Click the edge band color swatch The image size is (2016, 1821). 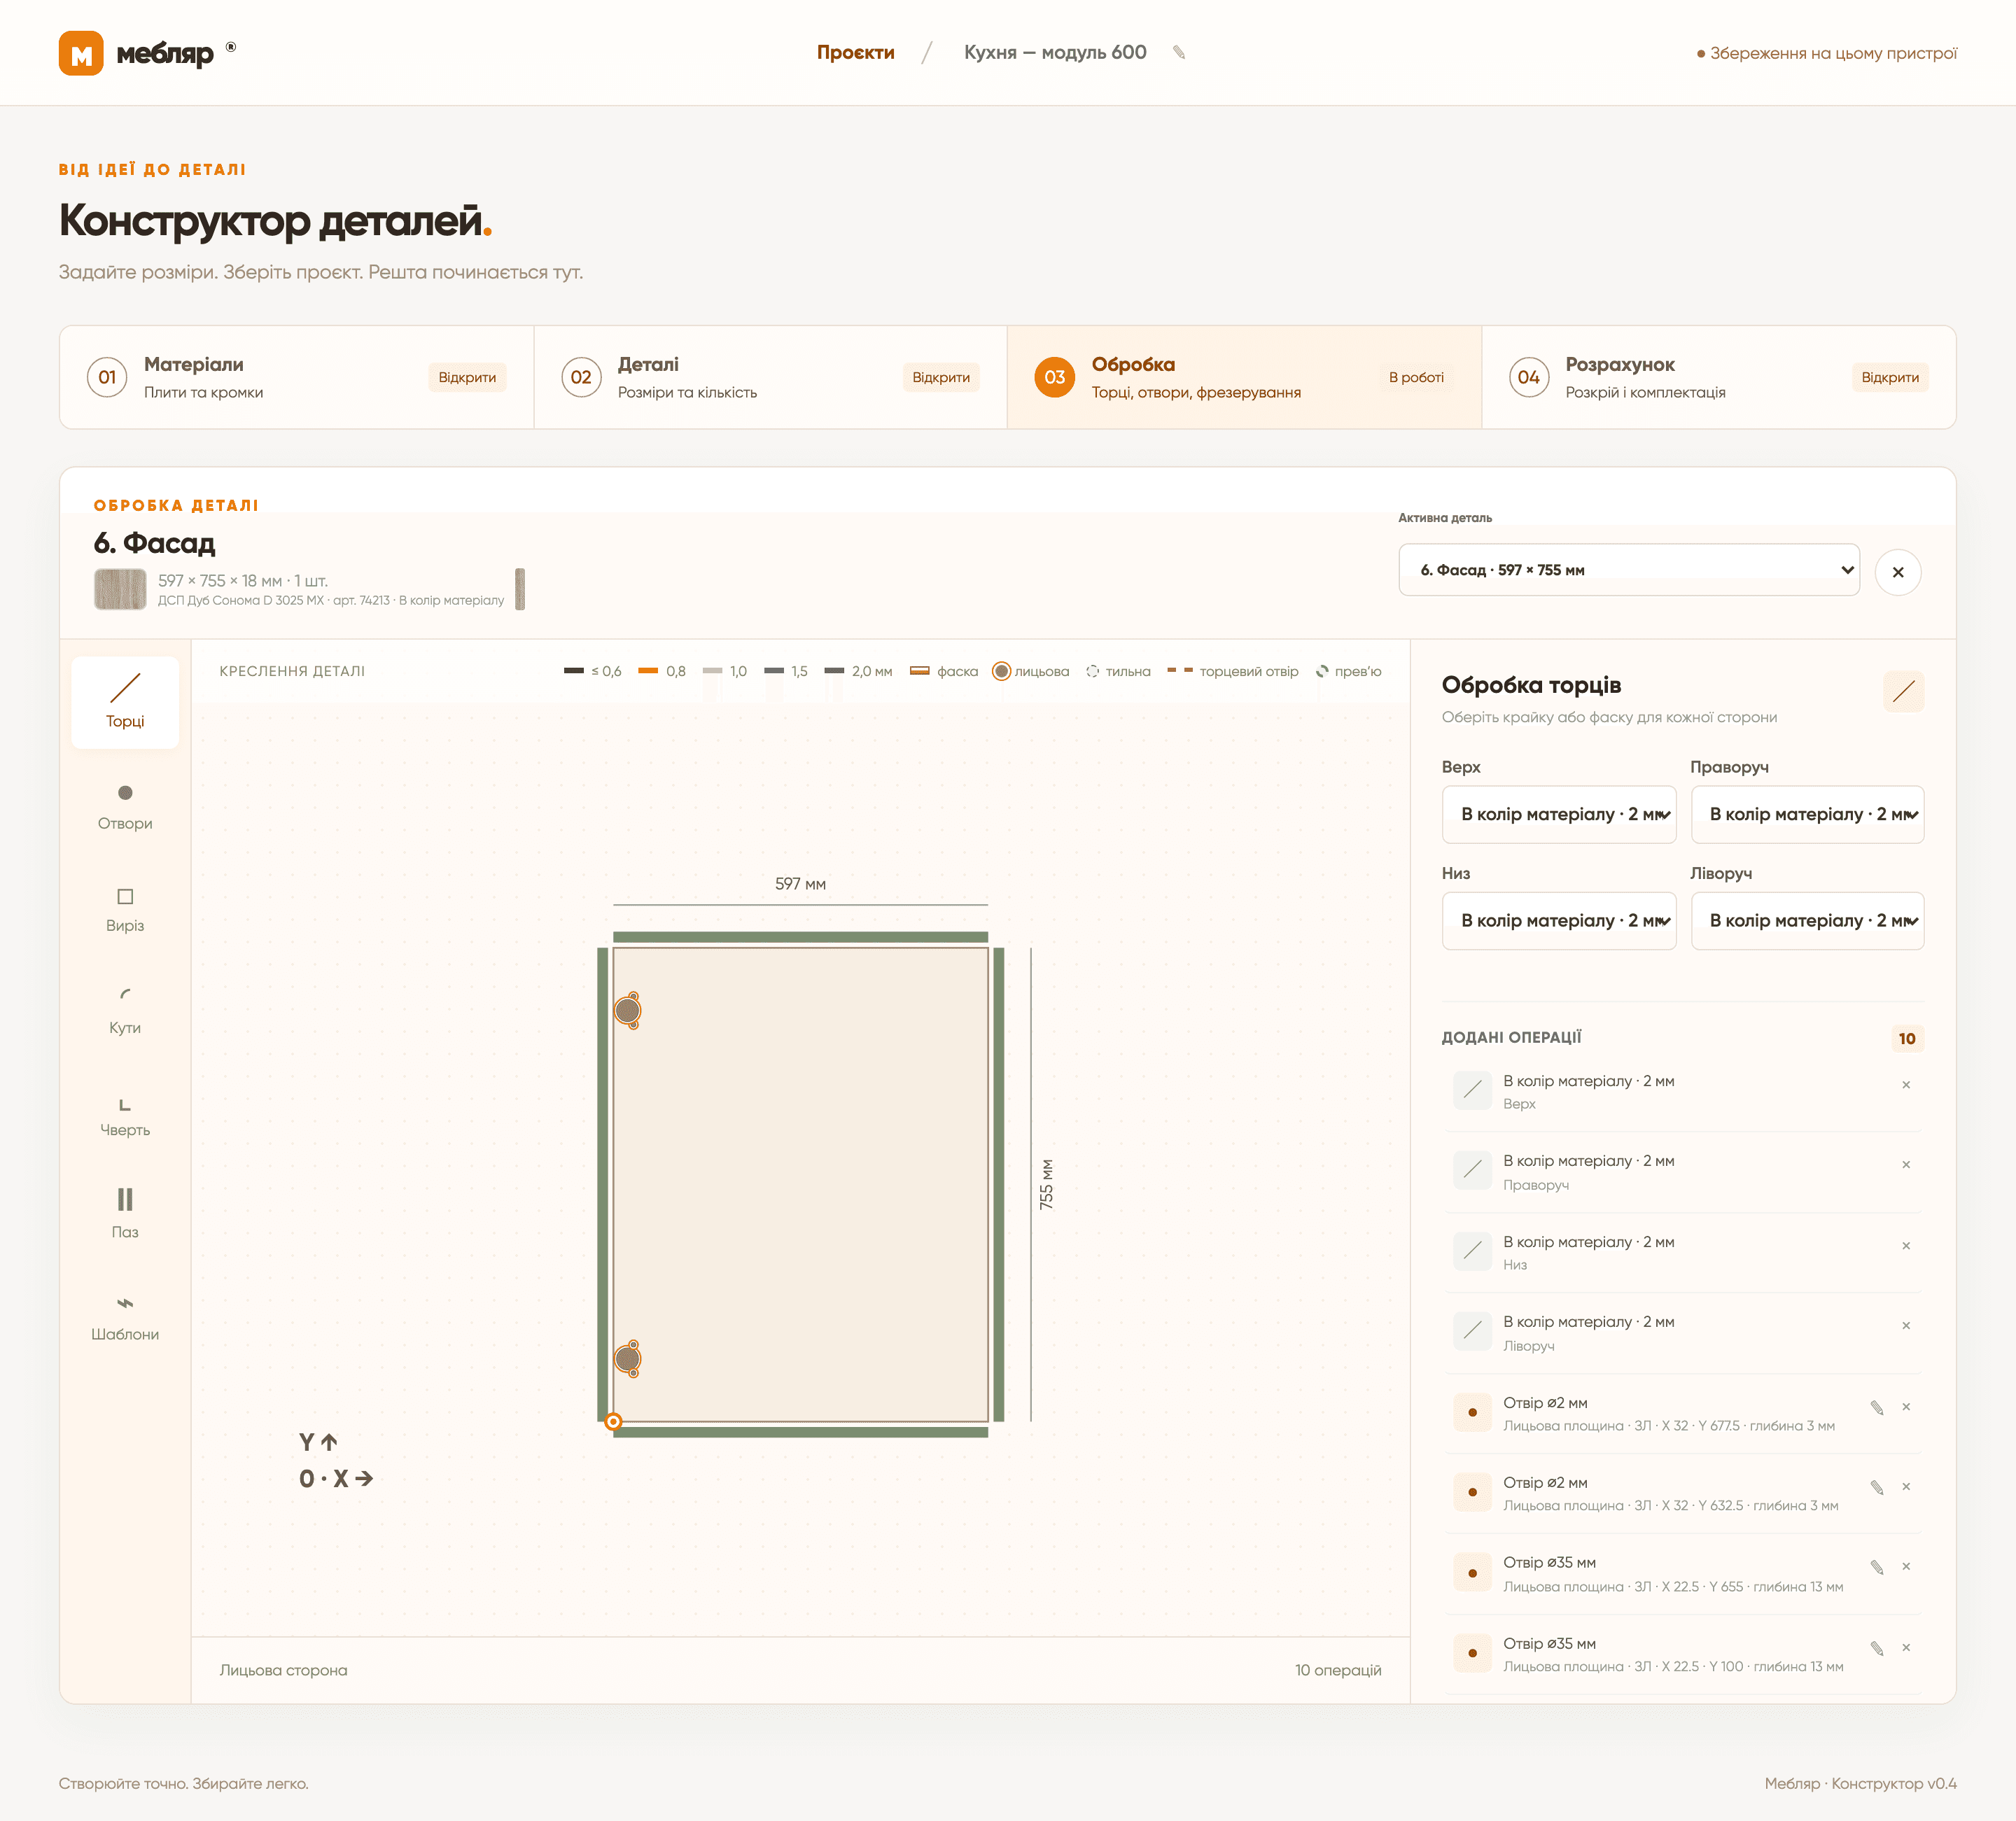pos(520,589)
